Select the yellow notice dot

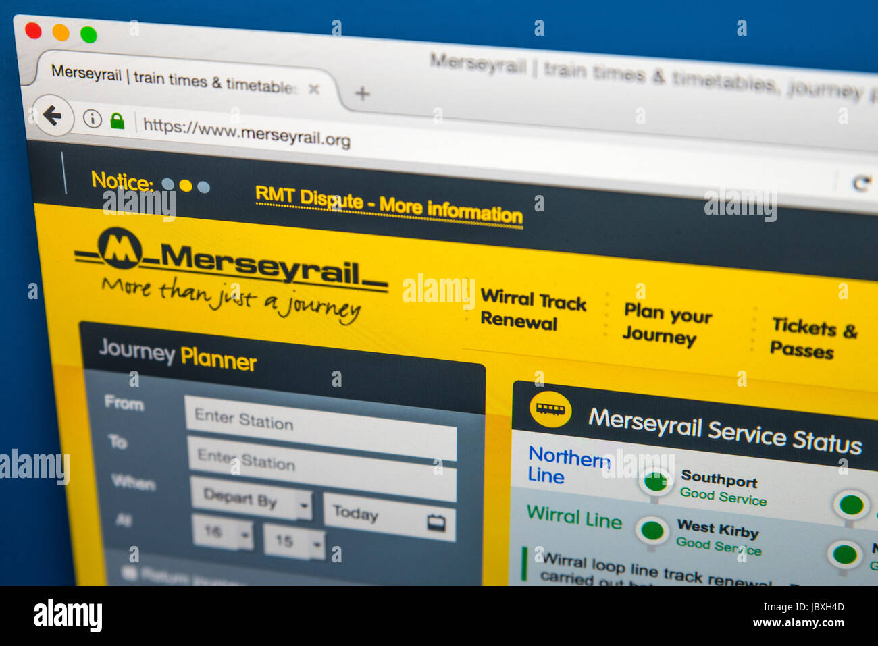pyautogui.click(x=185, y=186)
